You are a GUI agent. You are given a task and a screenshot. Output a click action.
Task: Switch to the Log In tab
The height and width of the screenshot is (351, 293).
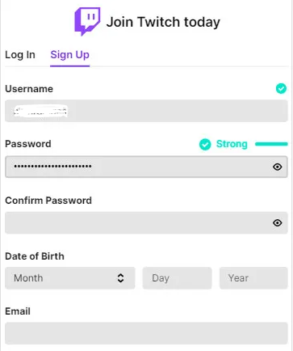pyautogui.click(x=20, y=55)
